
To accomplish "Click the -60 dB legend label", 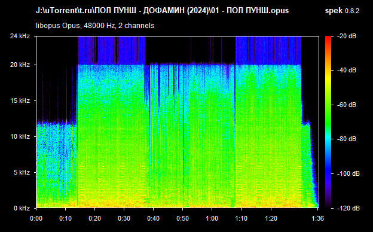I will 347,105.
